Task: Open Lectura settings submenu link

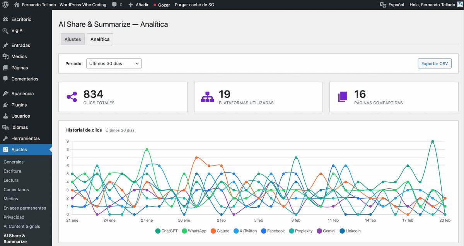Action: (11, 180)
